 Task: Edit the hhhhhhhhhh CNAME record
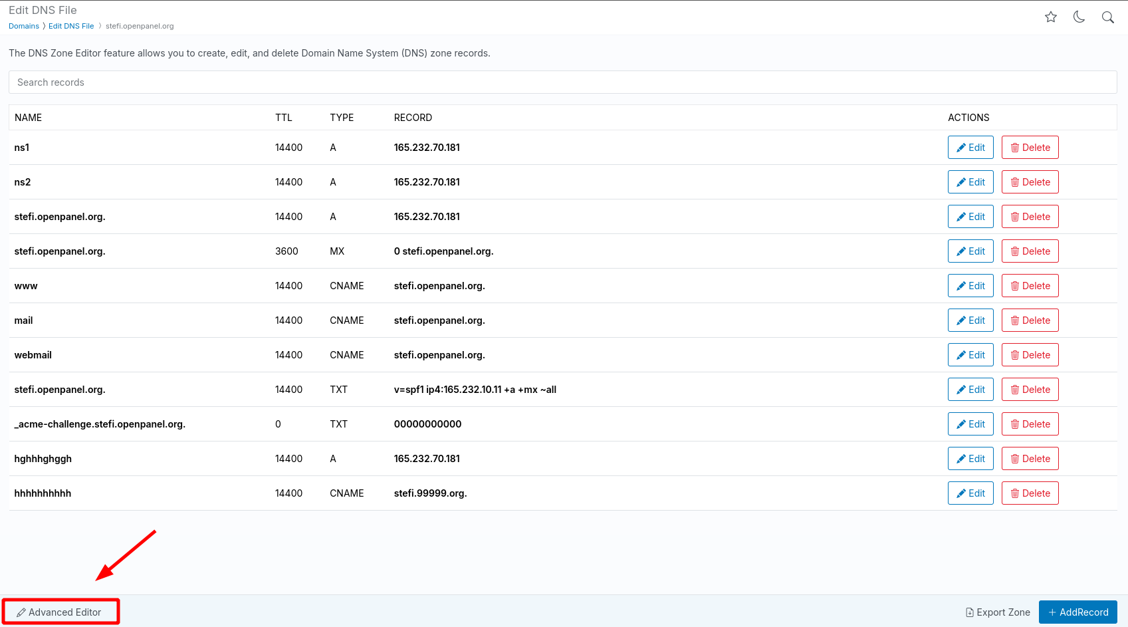coord(970,493)
